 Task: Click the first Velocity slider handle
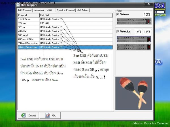149,39
